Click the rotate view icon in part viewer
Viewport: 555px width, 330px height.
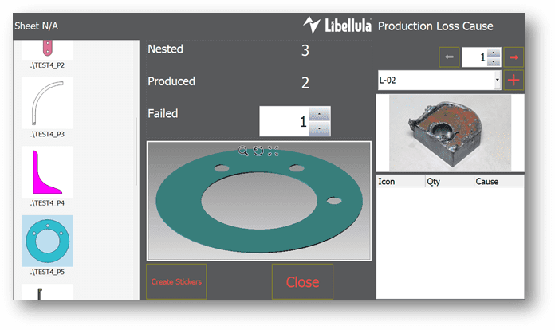click(258, 151)
